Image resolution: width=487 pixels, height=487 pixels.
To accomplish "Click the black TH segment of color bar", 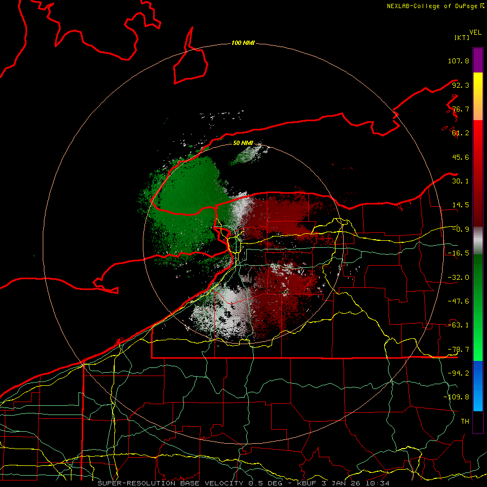I will (478, 422).
